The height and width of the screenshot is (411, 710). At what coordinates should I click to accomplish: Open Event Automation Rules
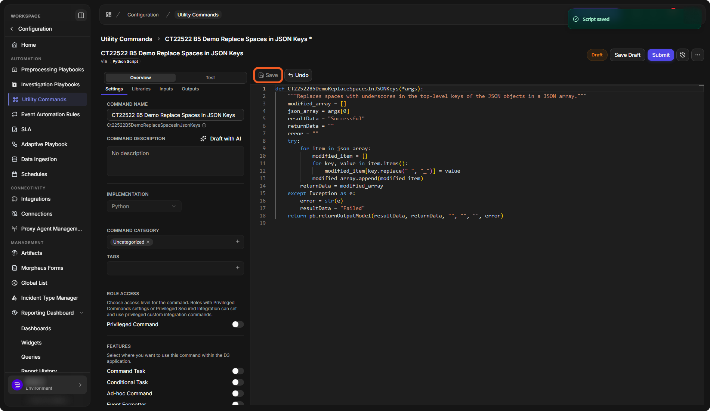(47, 114)
